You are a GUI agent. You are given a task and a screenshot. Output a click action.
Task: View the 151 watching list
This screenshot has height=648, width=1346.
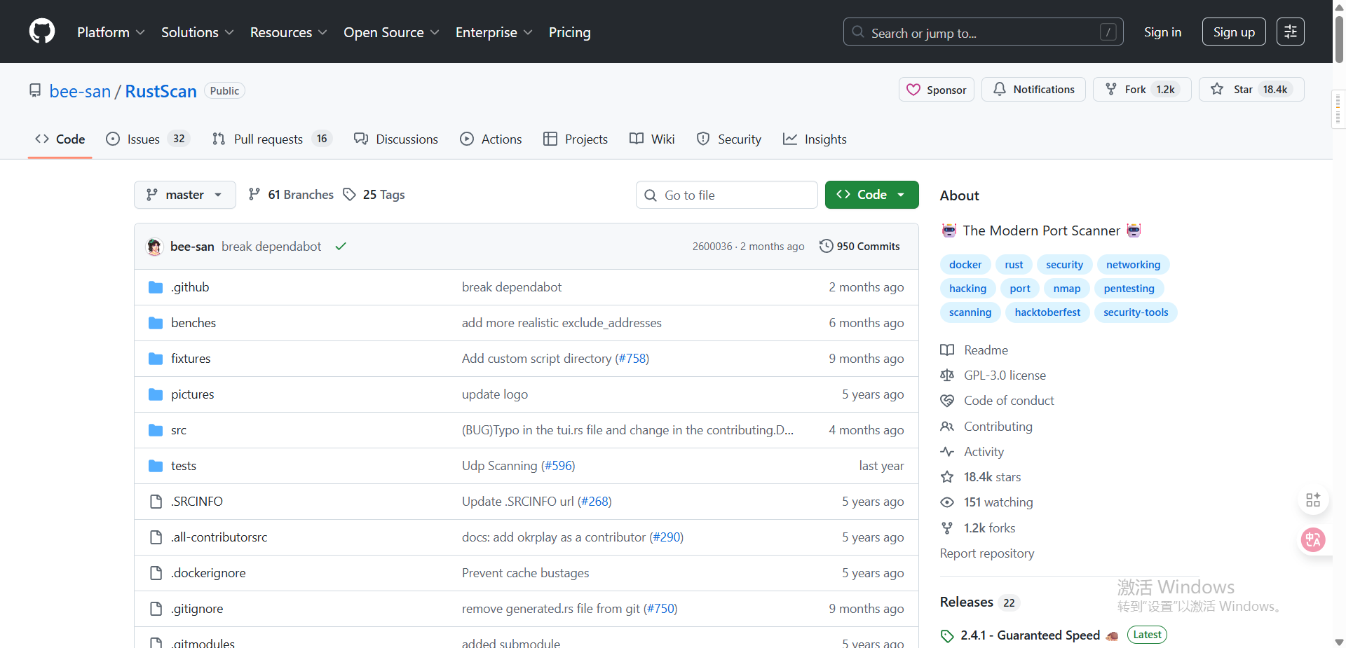point(986,502)
